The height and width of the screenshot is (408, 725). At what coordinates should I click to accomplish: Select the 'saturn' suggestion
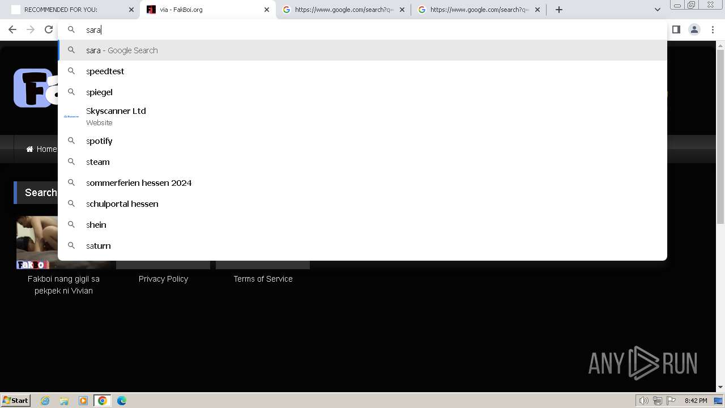[x=362, y=246]
